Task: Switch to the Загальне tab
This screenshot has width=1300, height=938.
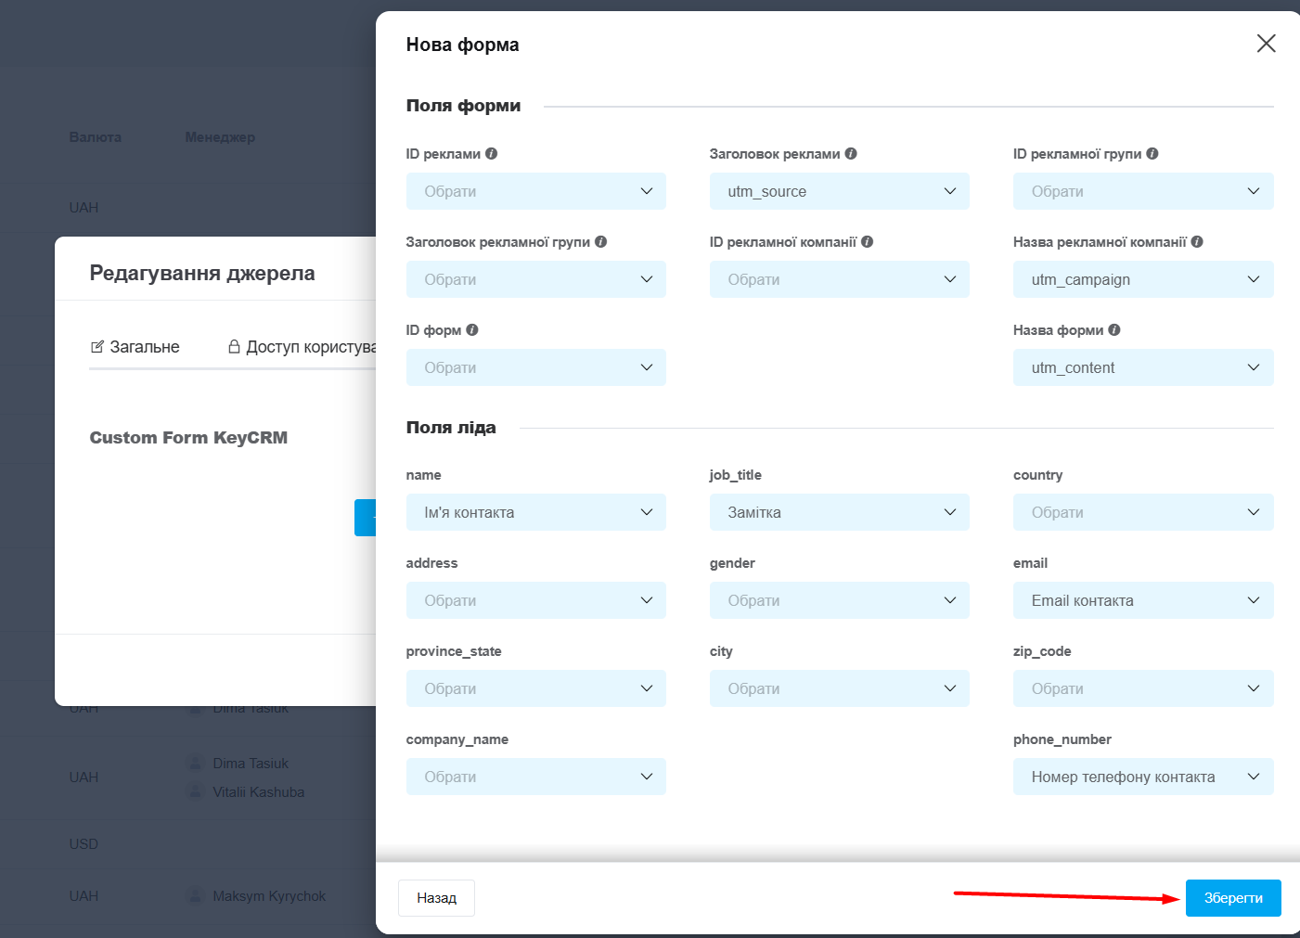Action: click(135, 347)
